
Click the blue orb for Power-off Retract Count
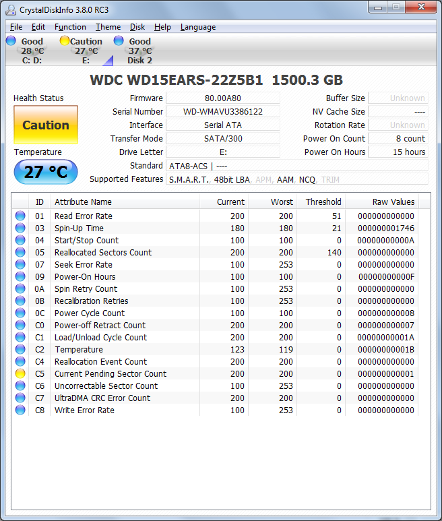click(x=20, y=325)
